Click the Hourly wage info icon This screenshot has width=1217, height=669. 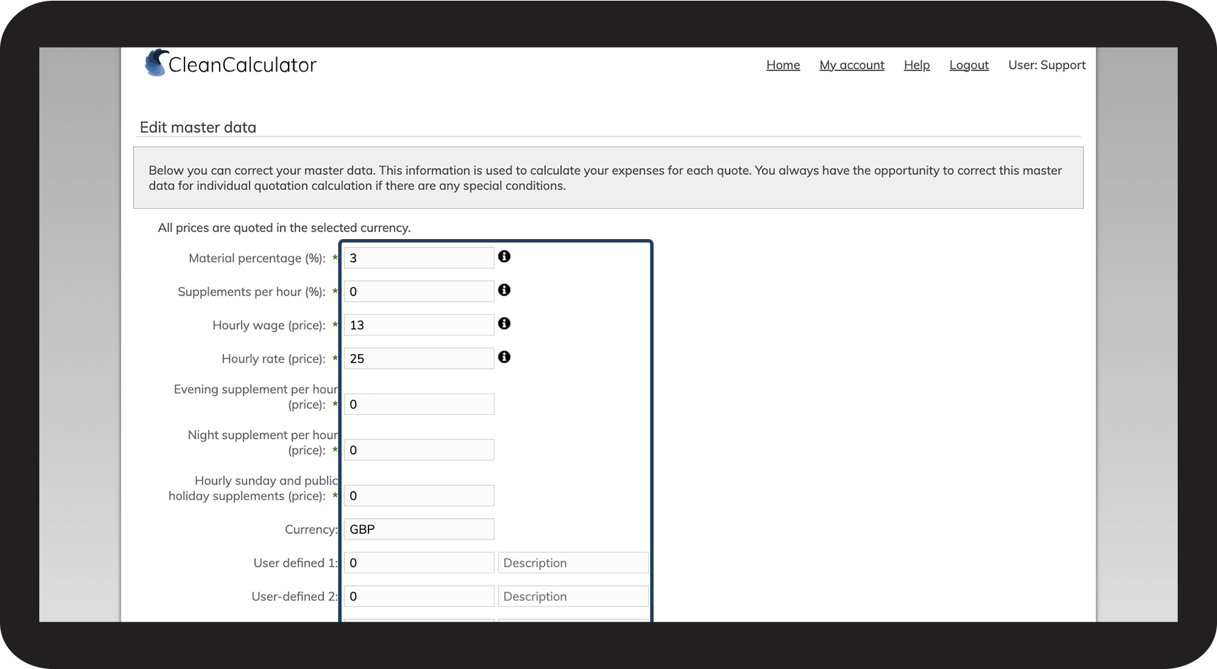tap(504, 323)
